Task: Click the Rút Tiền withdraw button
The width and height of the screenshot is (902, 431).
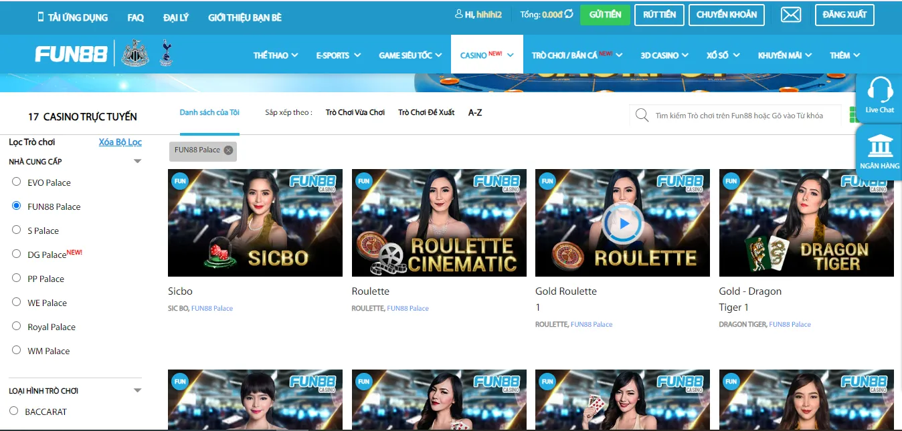Action: coord(659,15)
